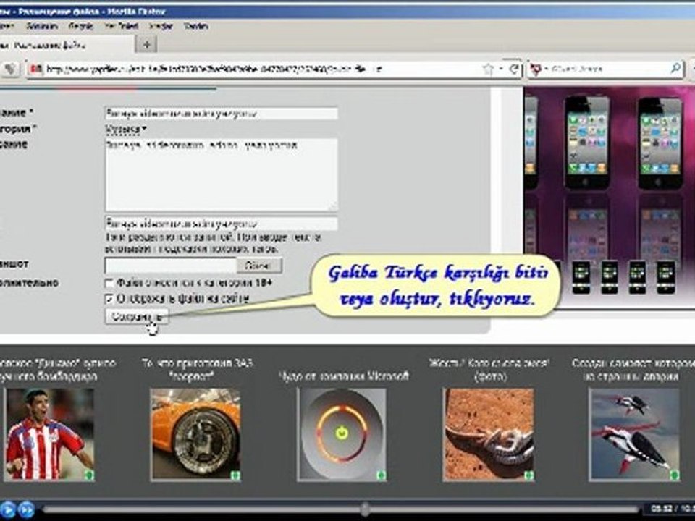The height and width of the screenshot is (521, 695).
Task: Click the search magnifier icon
Action: (x=675, y=68)
